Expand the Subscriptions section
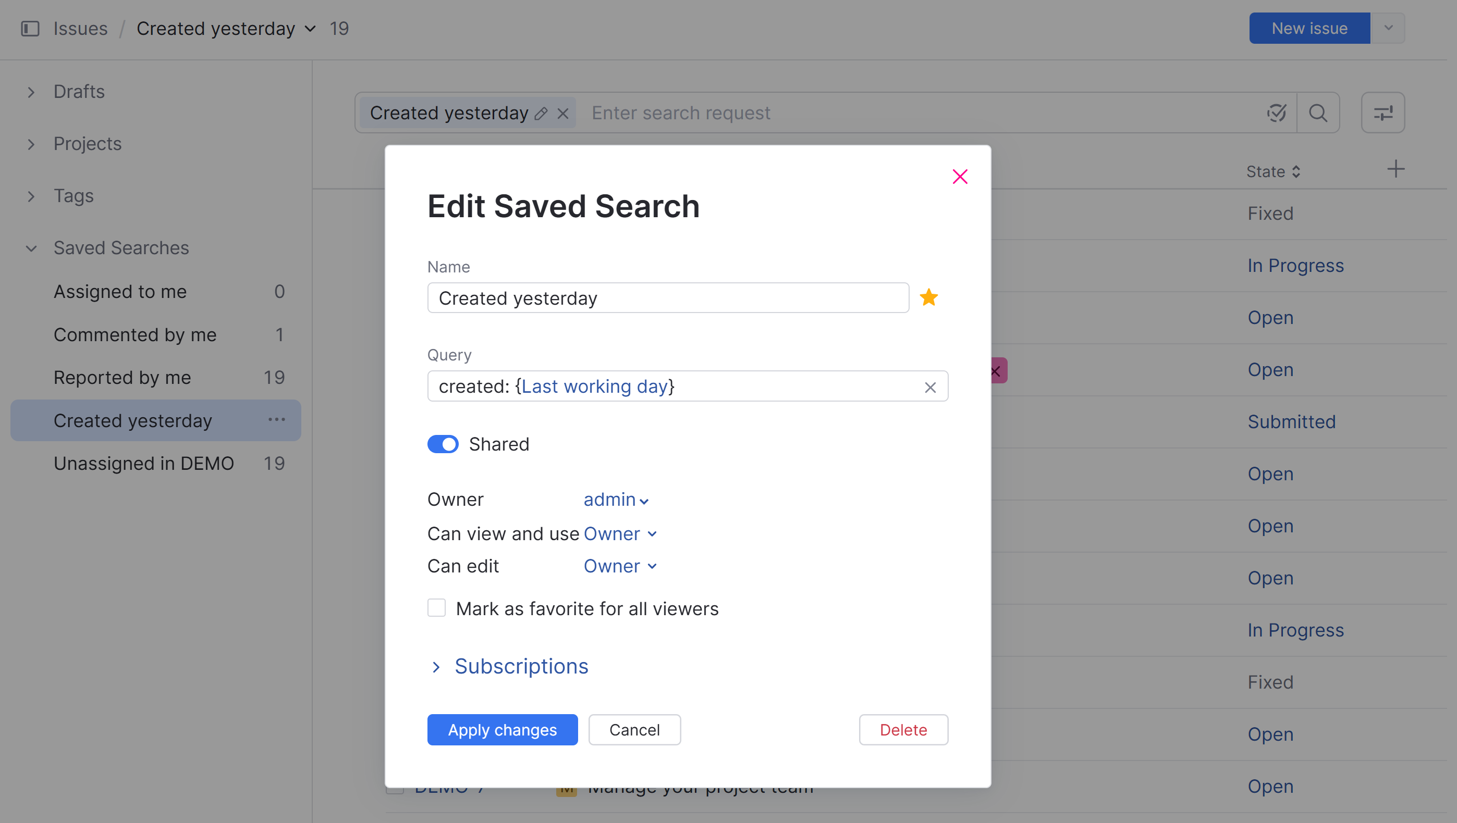The width and height of the screenshot is (1457, 823). coord(520,666)
